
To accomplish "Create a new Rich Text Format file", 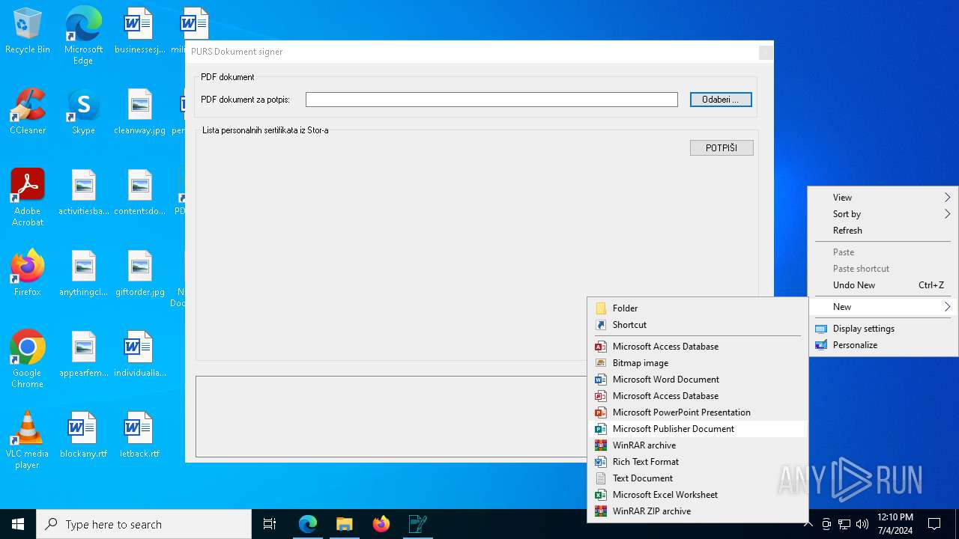I will 698,462.
